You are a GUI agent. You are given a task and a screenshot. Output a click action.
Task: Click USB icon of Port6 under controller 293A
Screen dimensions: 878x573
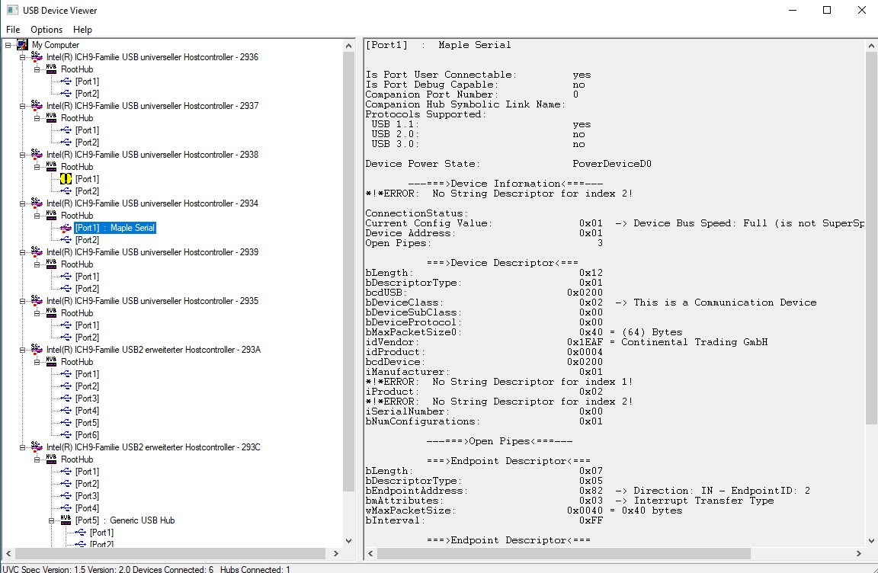[x=66, y=435]
